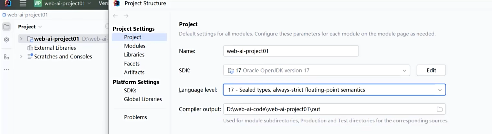Open the SDK combo box

[x=317, y=70]
